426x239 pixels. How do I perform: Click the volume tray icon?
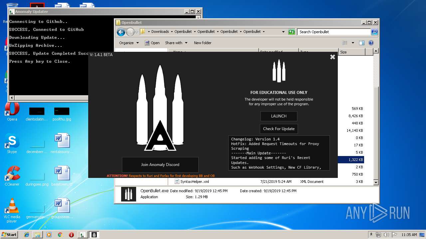coord(386,235)
